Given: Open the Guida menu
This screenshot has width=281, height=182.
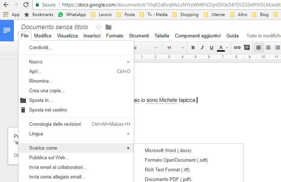Looking at the screenshot, I should pyautogui.click(x=232, y=36).
